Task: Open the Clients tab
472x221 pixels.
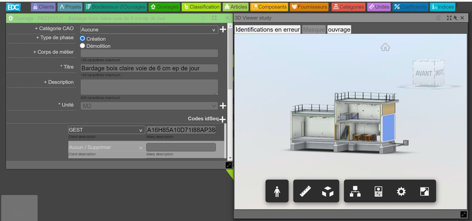Action: click(x=44, y=7)
